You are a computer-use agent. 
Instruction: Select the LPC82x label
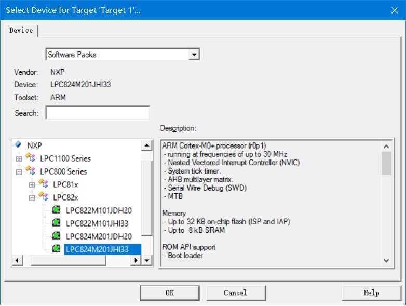click(x=65, y=197)
